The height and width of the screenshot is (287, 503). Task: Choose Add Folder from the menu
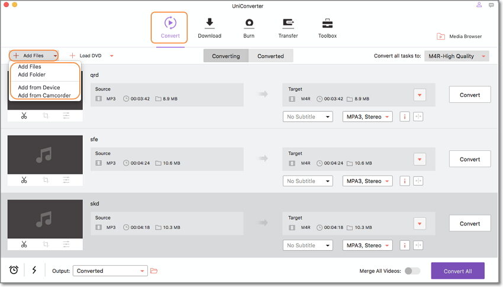click(32, 75)
